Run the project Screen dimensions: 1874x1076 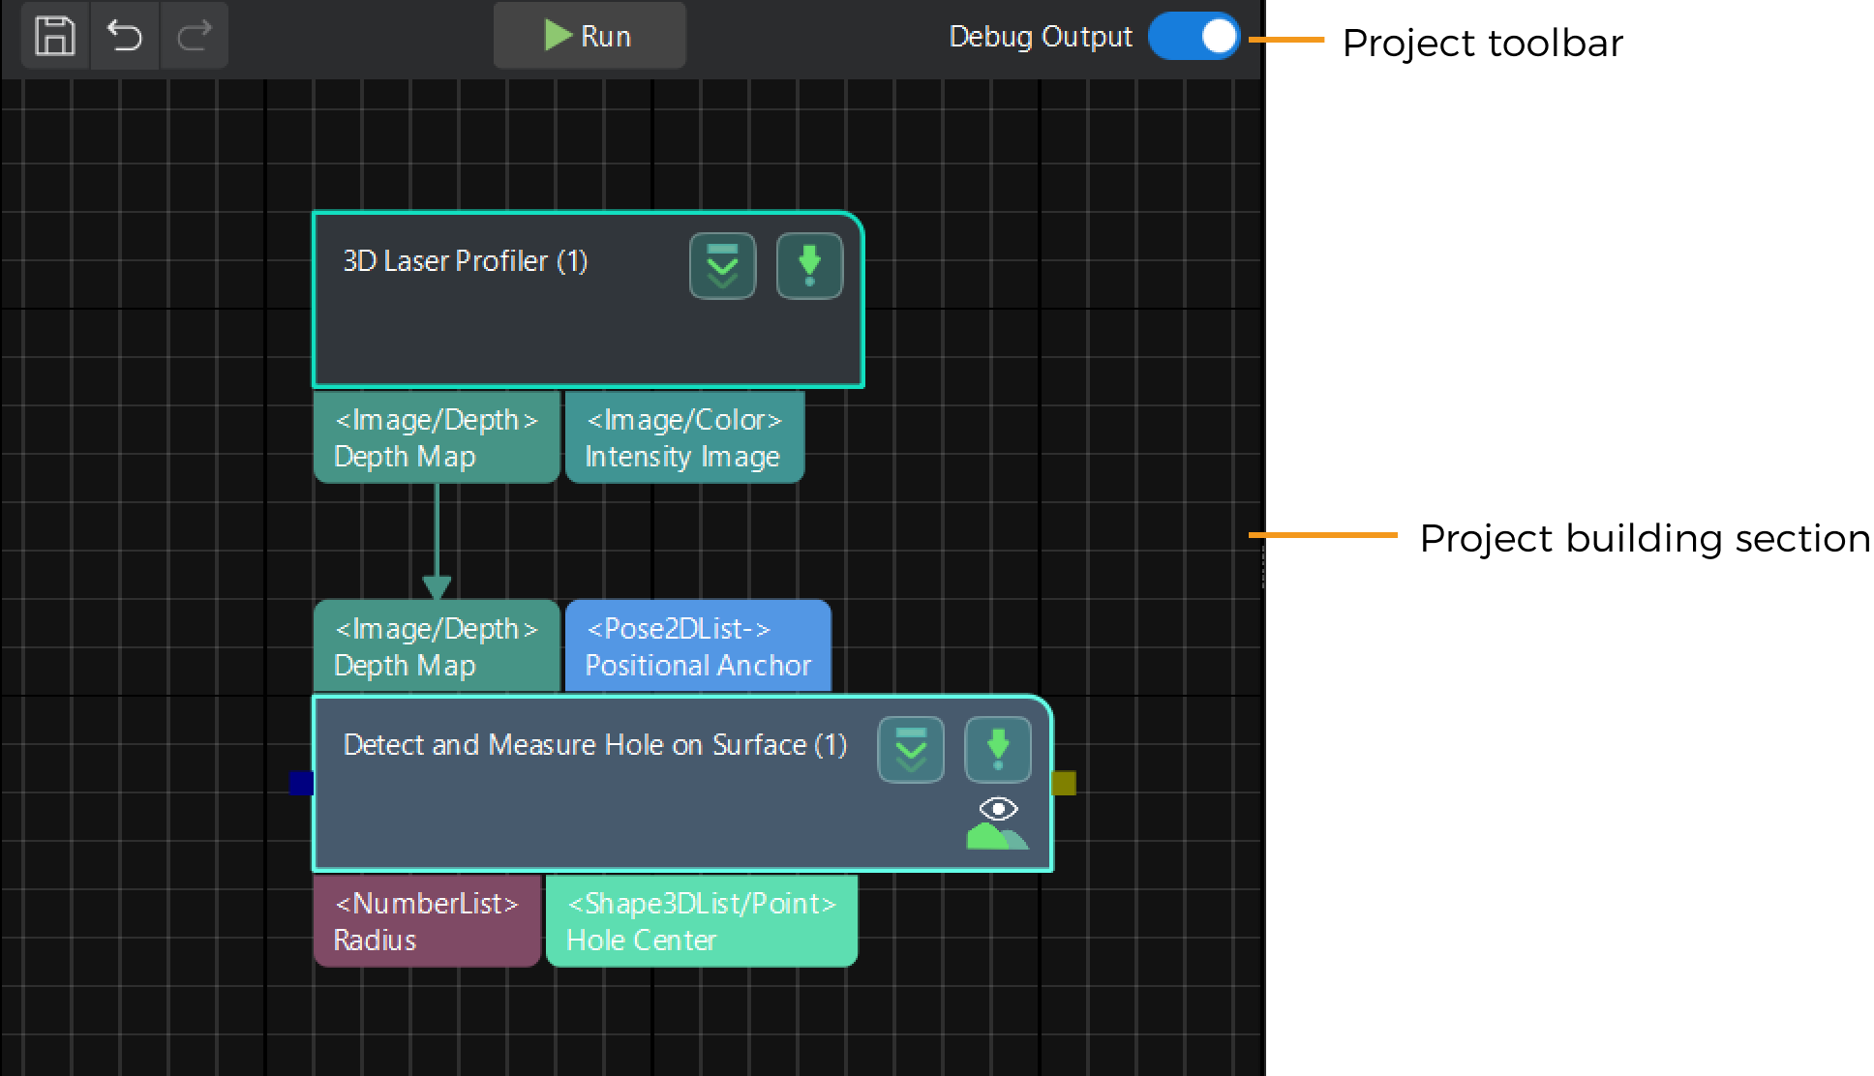tap(589, 36)
